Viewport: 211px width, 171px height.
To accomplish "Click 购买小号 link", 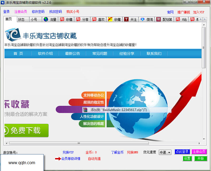I will tap(73, 12).
